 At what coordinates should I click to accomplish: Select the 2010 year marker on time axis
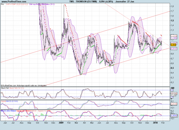tap(155, 123)
